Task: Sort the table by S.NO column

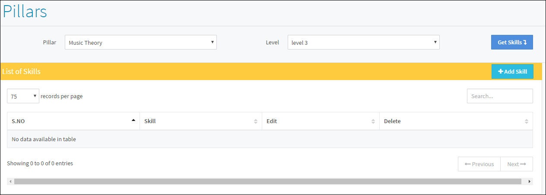Action: (x=73, y=121)
